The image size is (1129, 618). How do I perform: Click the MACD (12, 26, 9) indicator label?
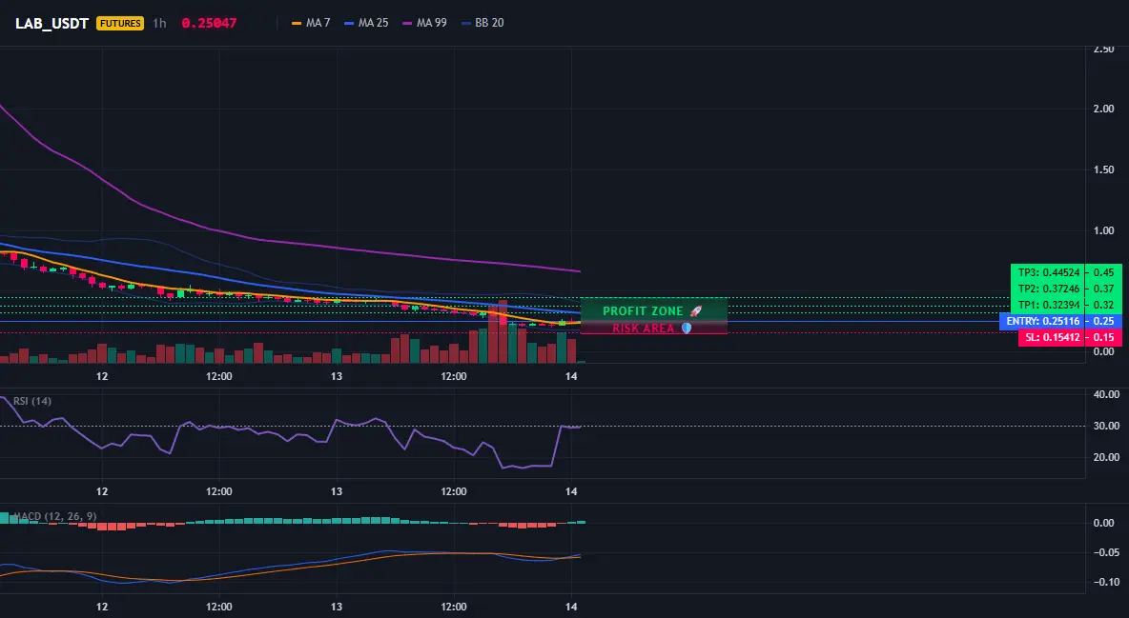click(54, 516)
